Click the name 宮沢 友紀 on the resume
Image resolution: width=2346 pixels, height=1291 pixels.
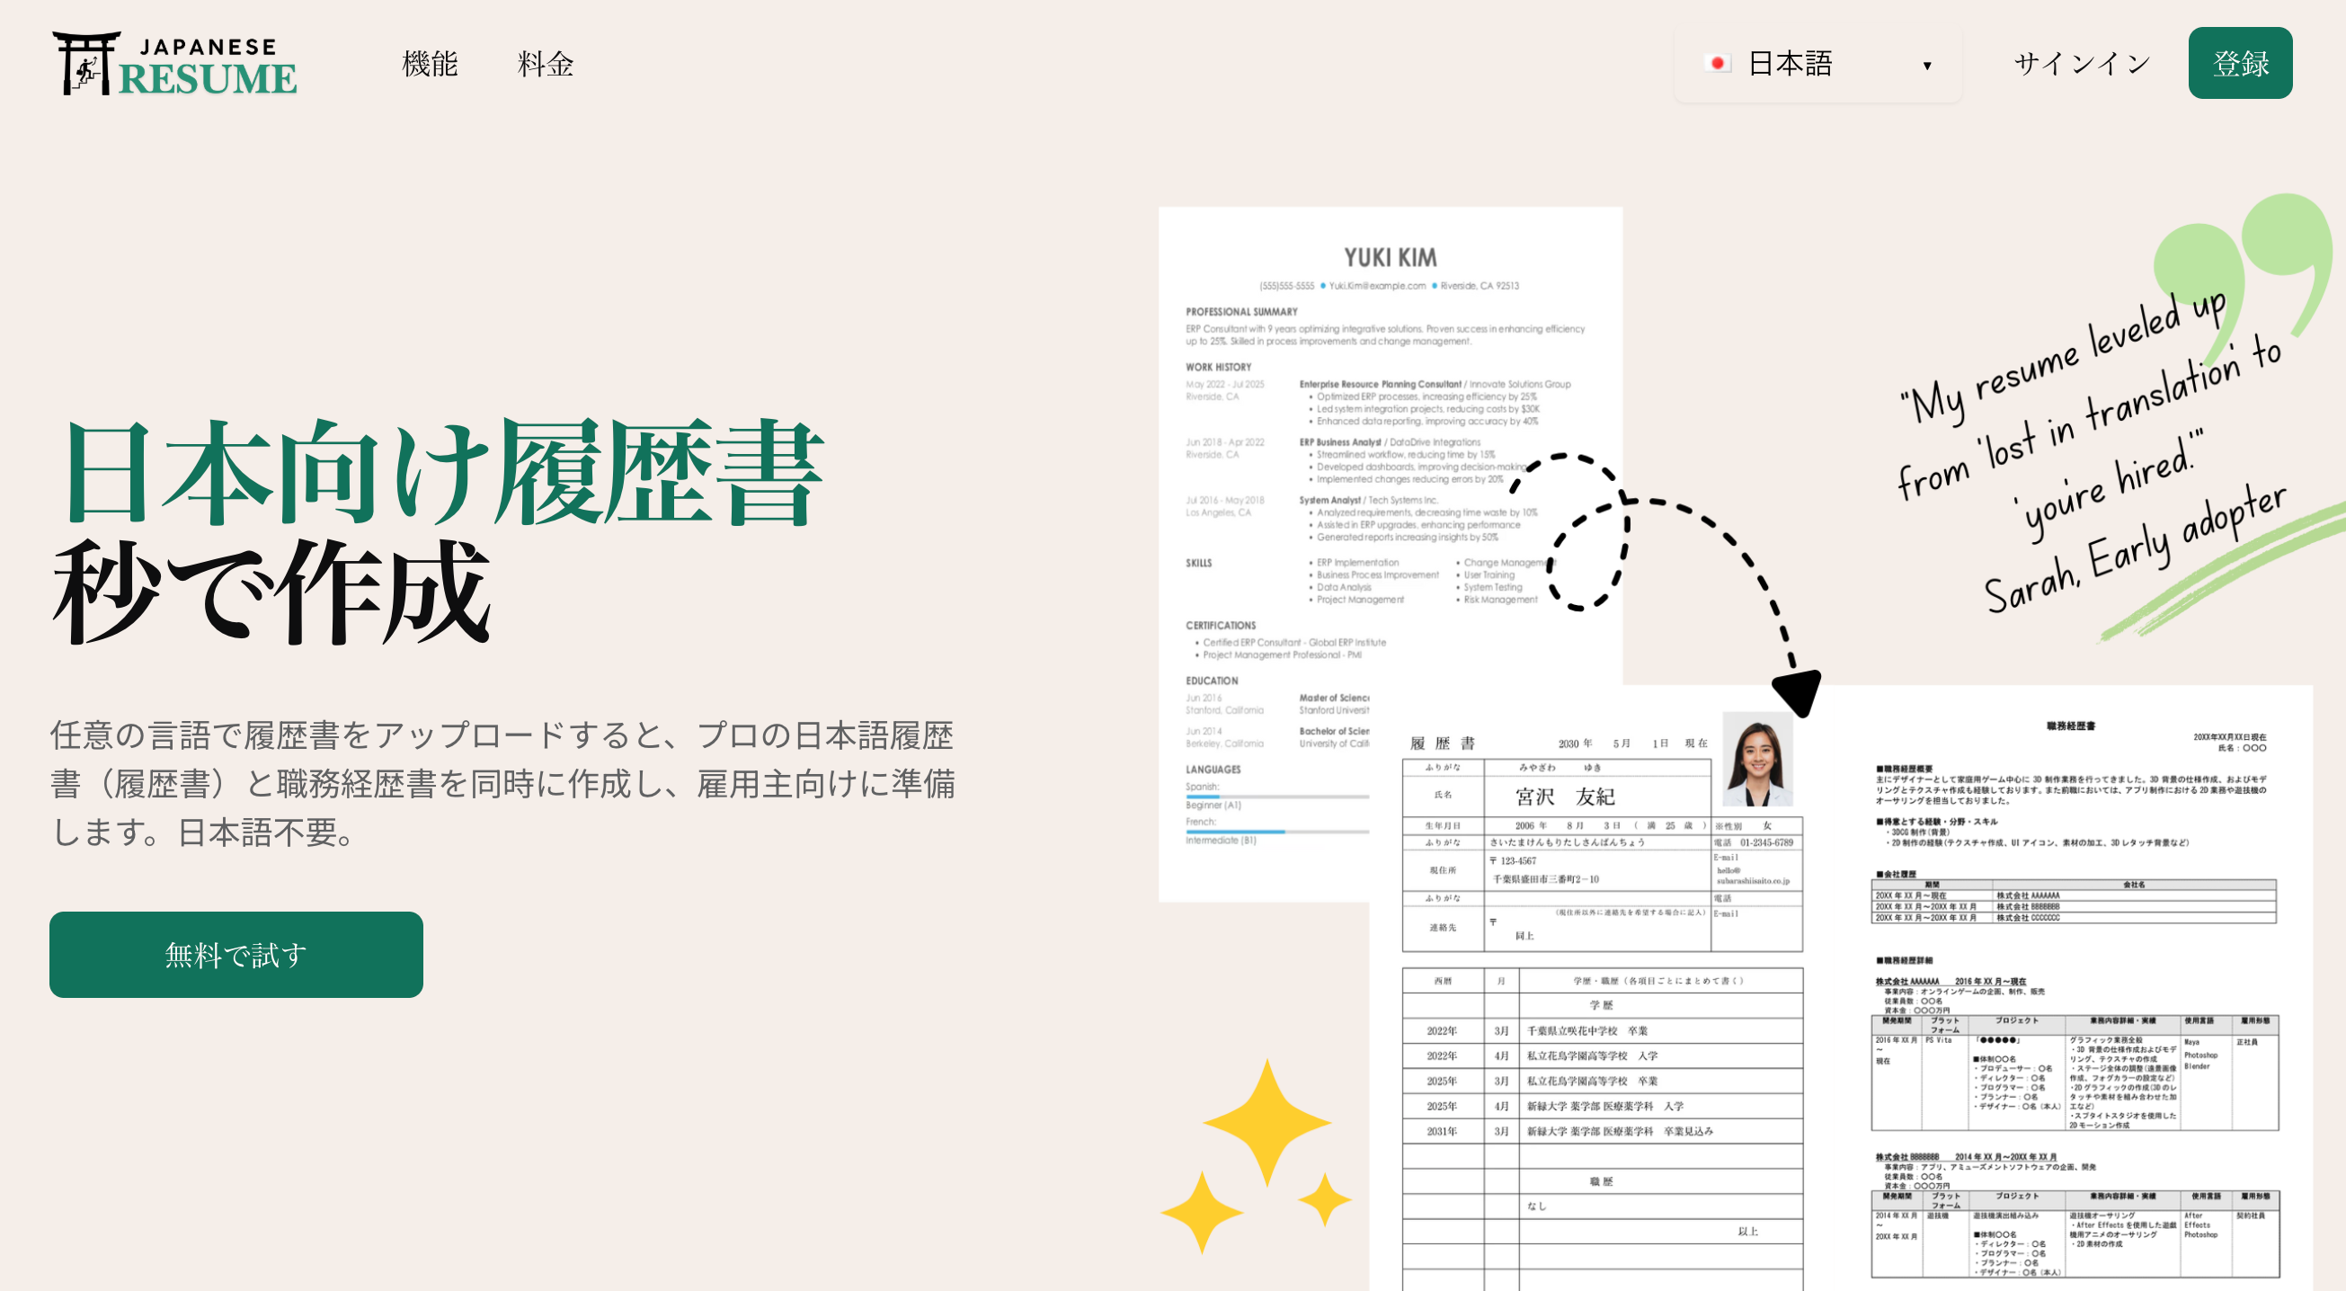click(1565, 797)
